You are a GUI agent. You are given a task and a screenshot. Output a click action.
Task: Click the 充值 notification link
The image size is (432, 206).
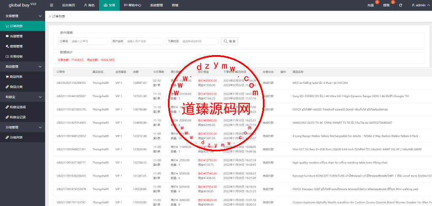coord(370,5)
